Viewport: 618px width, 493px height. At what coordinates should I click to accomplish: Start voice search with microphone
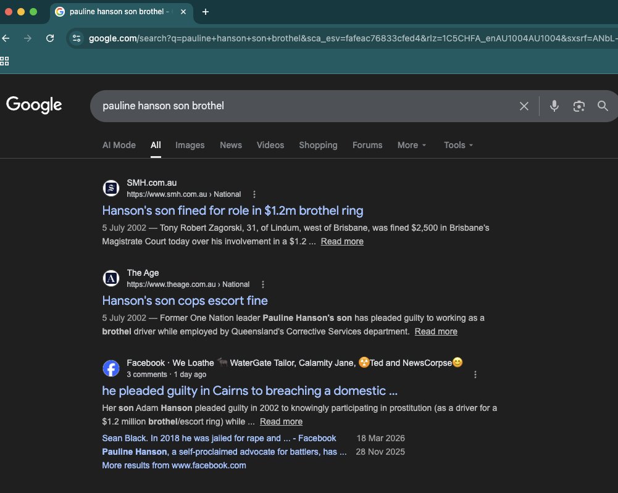click(x=554, y=106)
